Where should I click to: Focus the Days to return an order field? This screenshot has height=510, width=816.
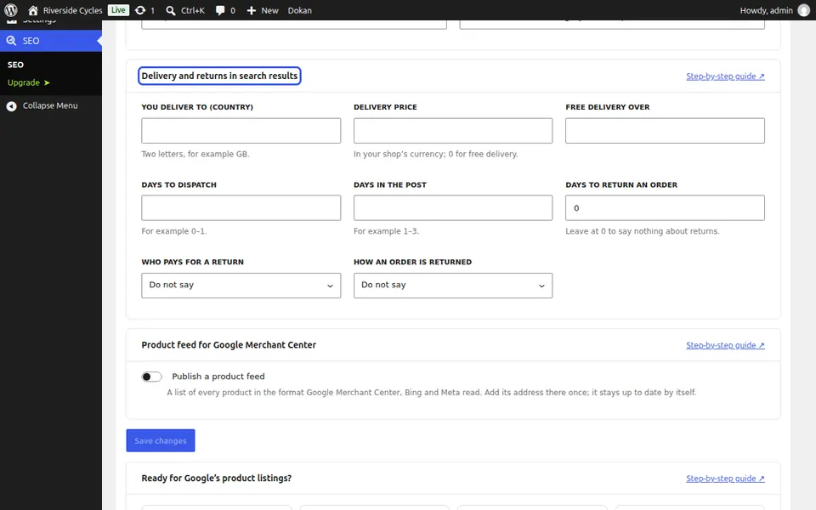coord(665,207)
